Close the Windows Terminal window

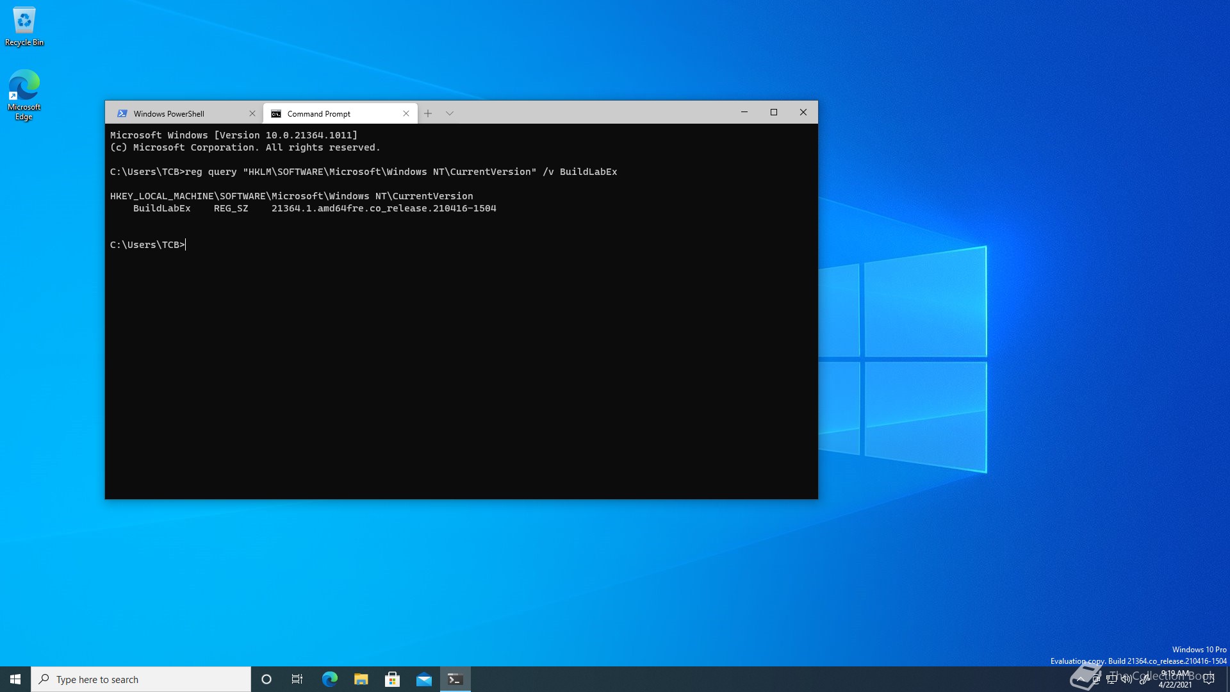coord(803,112)
